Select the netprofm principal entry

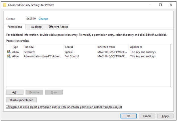point(29,52)
